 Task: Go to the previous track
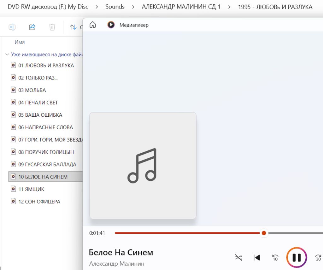257,257
